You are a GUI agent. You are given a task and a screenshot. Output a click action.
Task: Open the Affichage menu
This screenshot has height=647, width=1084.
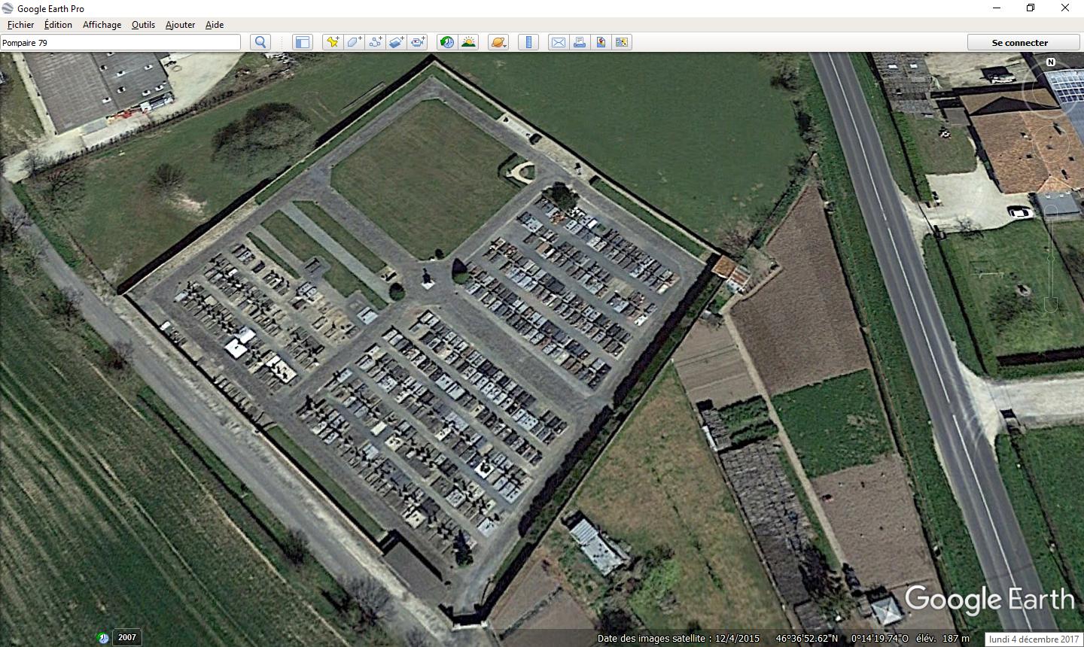coord(102,25)
